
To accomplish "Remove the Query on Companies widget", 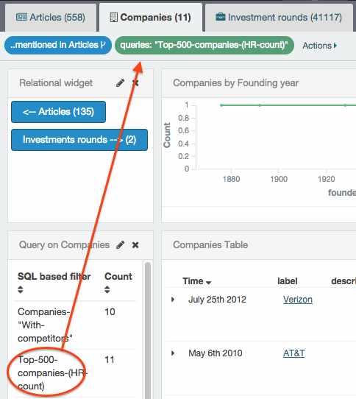I will 135,245.
